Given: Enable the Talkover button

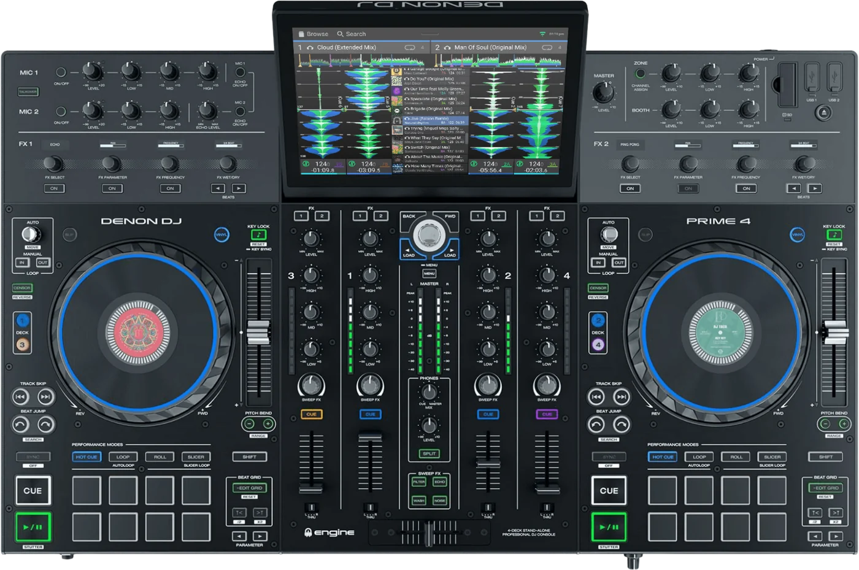Looking at the screenshot, I should [x=28, y=91].
